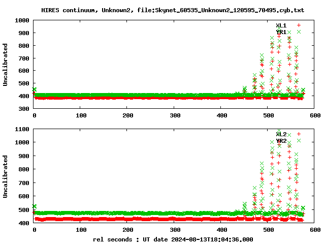Click the 300 y-axis tick in the XL1/YR1 plot
The width and height of the screenshot is (325, 244).
(x=24, y=109)
